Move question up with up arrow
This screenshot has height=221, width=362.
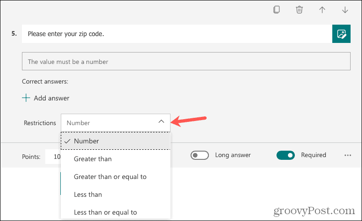pyautogui.click(x=322, y=10)
